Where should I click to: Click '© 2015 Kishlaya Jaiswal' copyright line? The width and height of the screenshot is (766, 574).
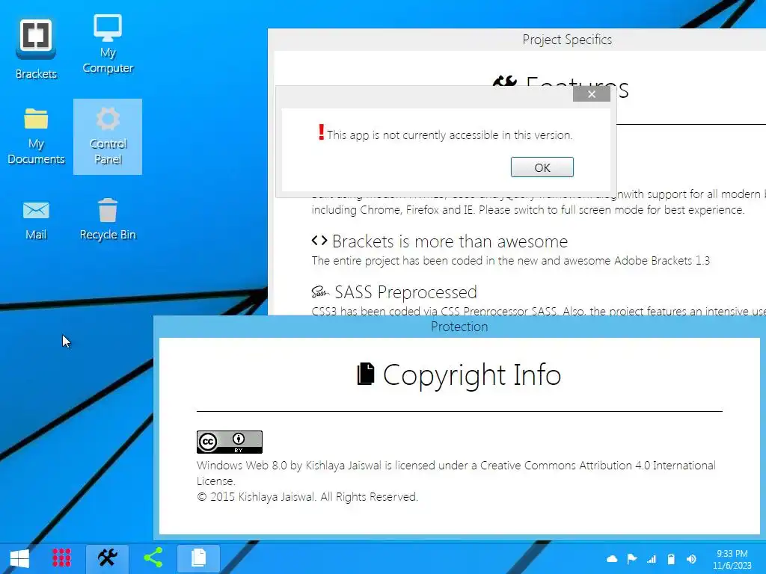coord(307,497)
